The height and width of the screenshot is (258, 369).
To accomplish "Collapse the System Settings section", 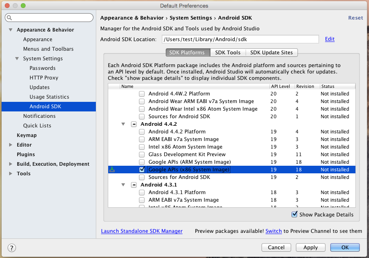I will [x=17, y=58].
